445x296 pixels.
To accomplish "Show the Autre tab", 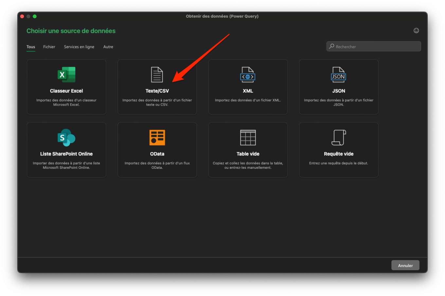I will 108,47.
